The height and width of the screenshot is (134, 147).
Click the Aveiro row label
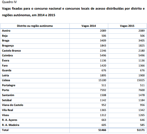pos(6,31)
